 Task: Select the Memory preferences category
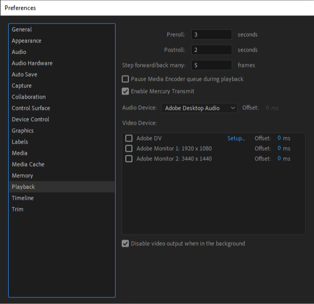[23, 176]
